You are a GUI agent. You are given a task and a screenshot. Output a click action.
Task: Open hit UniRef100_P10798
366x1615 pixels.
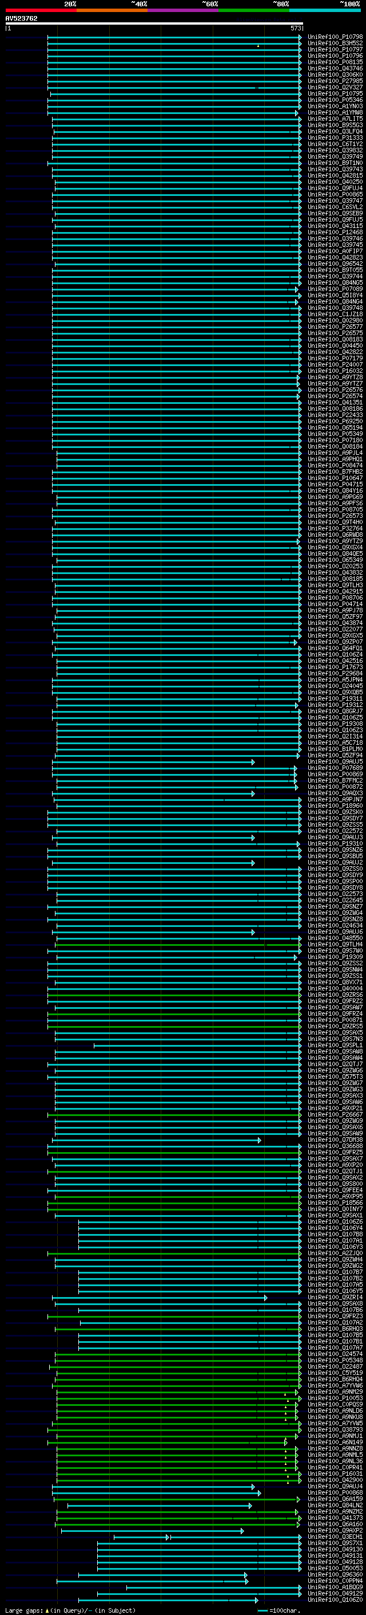coord(335,37)
